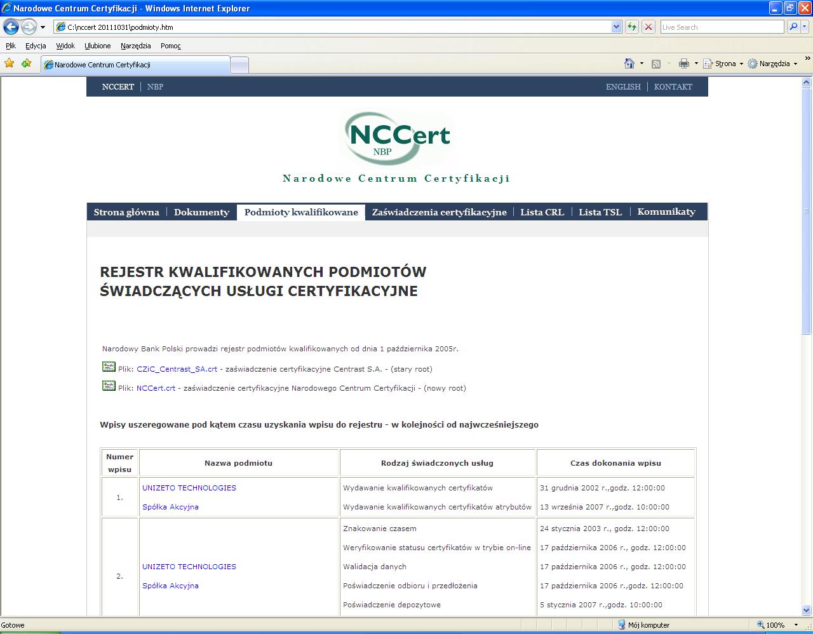This screenshot has width=813, height=634.
Task: Switch site to ENGLISH
Action: pyautogui.click(x=623, y=87)
